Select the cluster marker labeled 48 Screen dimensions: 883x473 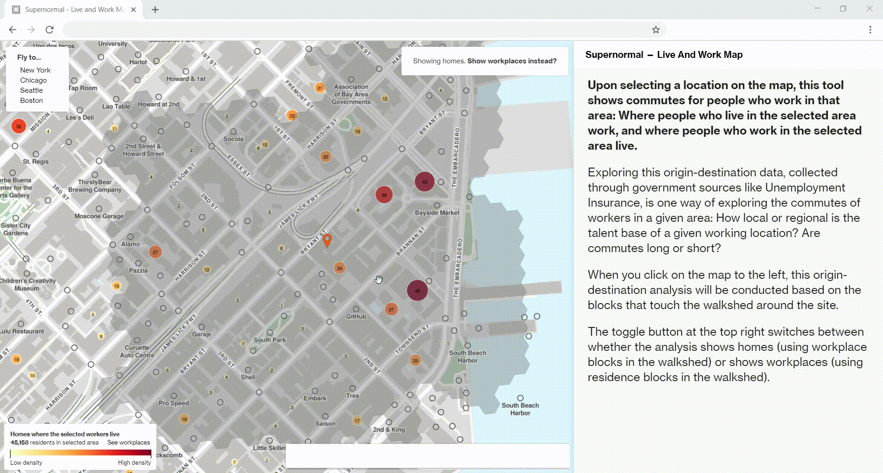coord(417,291)
